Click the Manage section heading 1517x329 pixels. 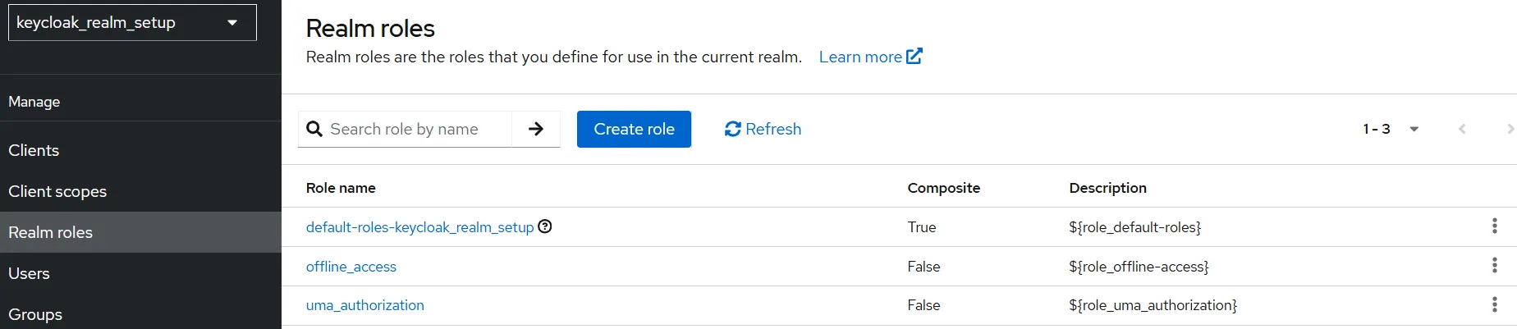click(x=34, y=102)
